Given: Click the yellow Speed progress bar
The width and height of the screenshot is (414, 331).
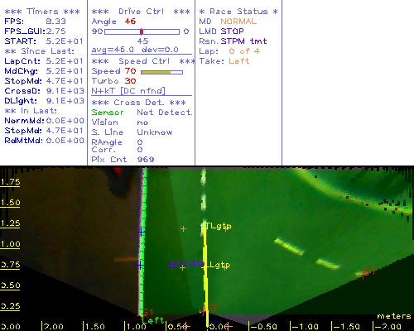Looking at the screenshot, I should click(x=161, y=72).
